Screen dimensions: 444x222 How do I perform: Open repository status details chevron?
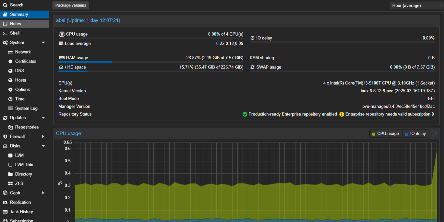[433, 114]
